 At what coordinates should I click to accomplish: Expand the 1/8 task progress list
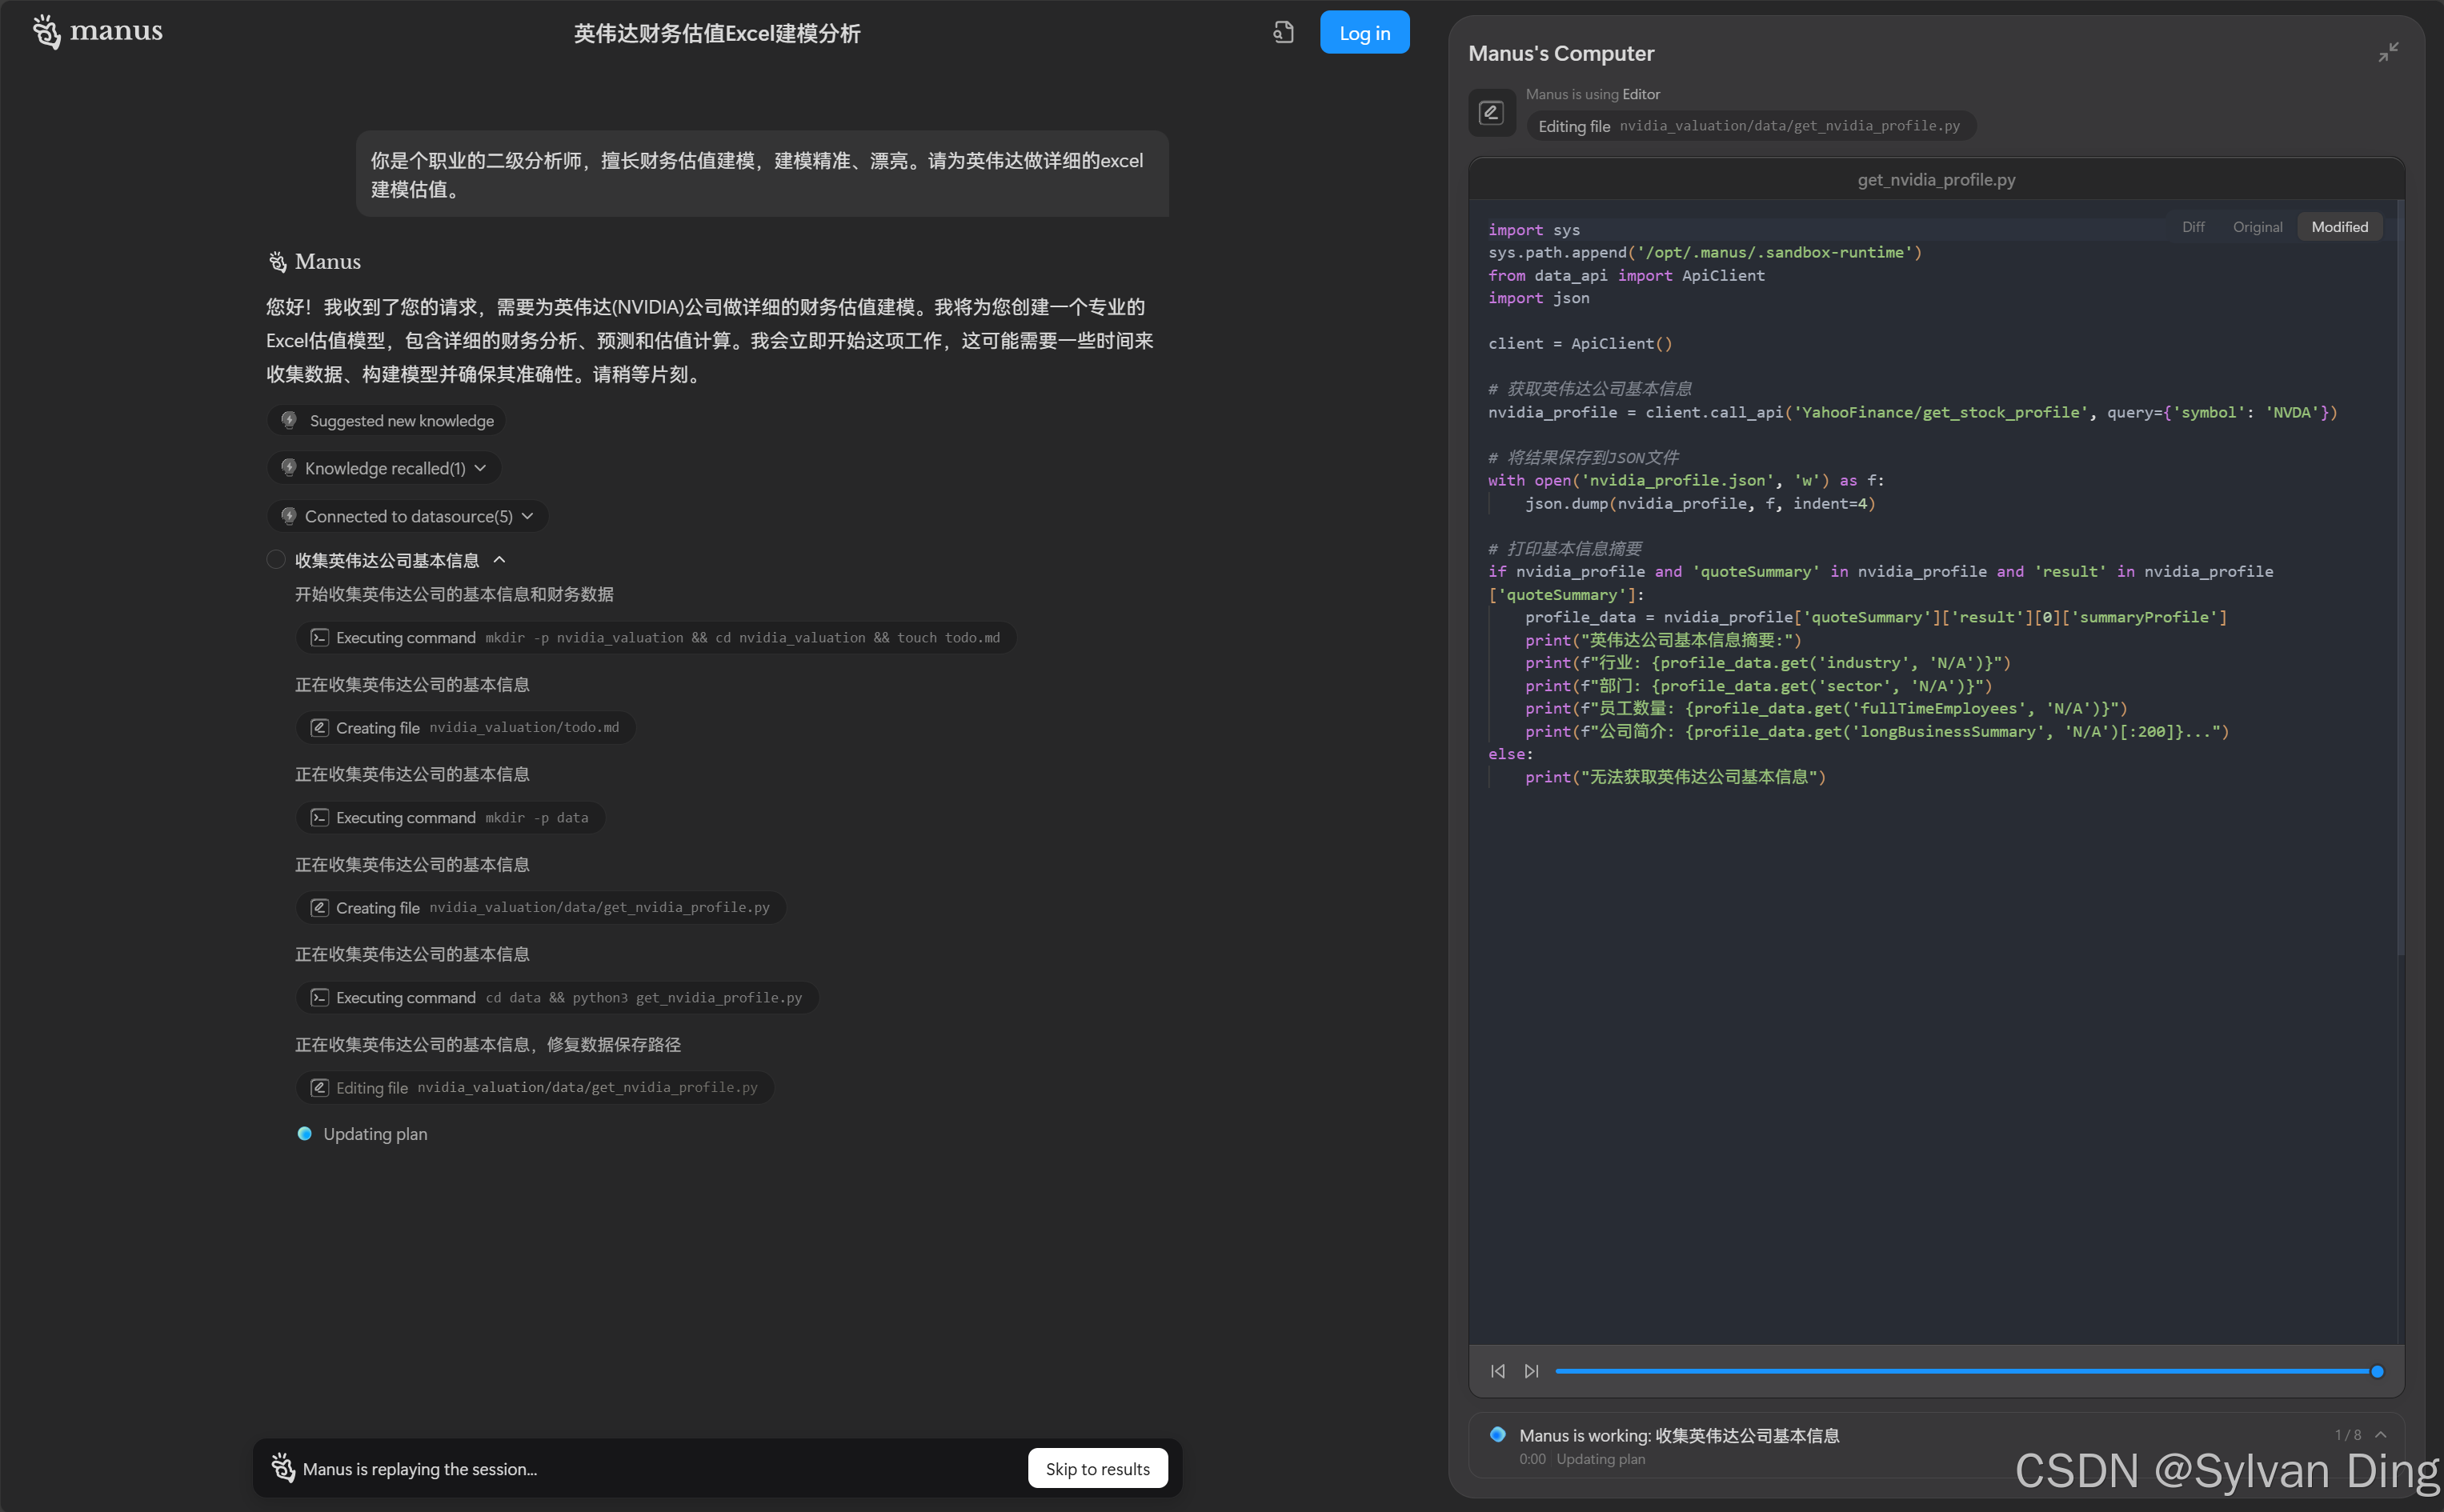(2381, 1435)
